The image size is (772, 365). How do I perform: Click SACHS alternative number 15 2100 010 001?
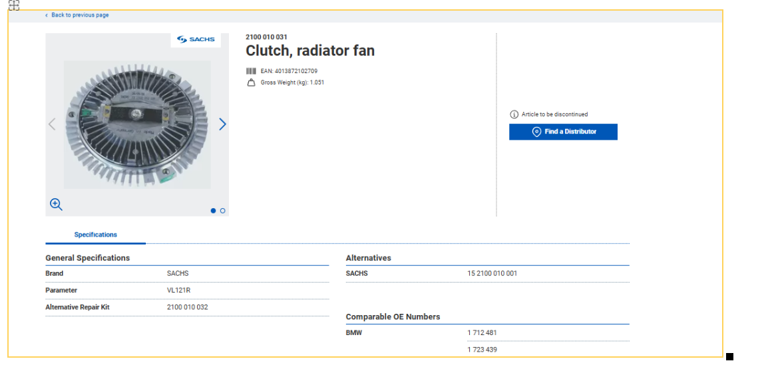pyautogui.click(x=492, y=273)
